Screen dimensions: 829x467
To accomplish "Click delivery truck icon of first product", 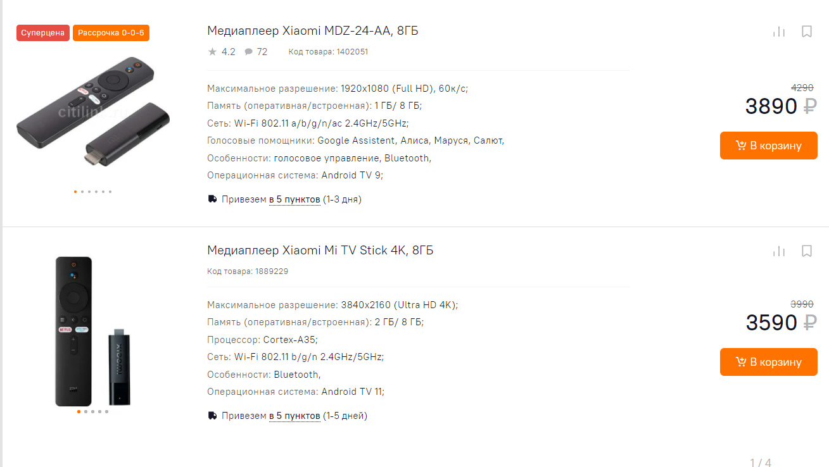I will point(212,199).
